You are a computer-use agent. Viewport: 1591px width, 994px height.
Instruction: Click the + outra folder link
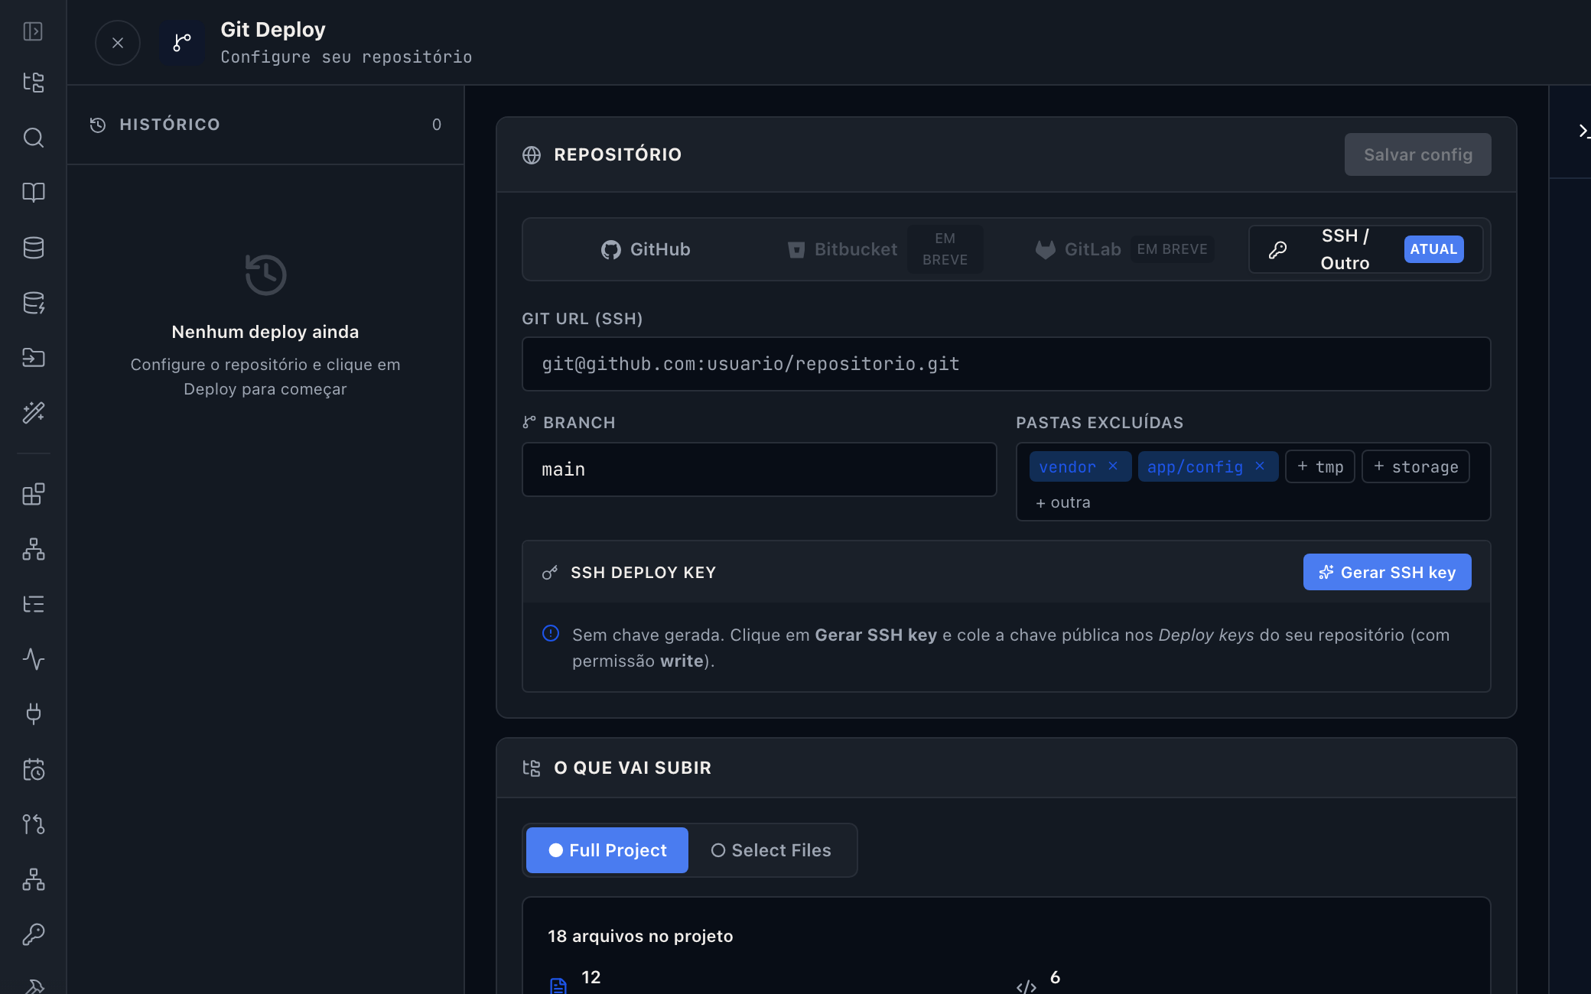(x=1063, y=502)
